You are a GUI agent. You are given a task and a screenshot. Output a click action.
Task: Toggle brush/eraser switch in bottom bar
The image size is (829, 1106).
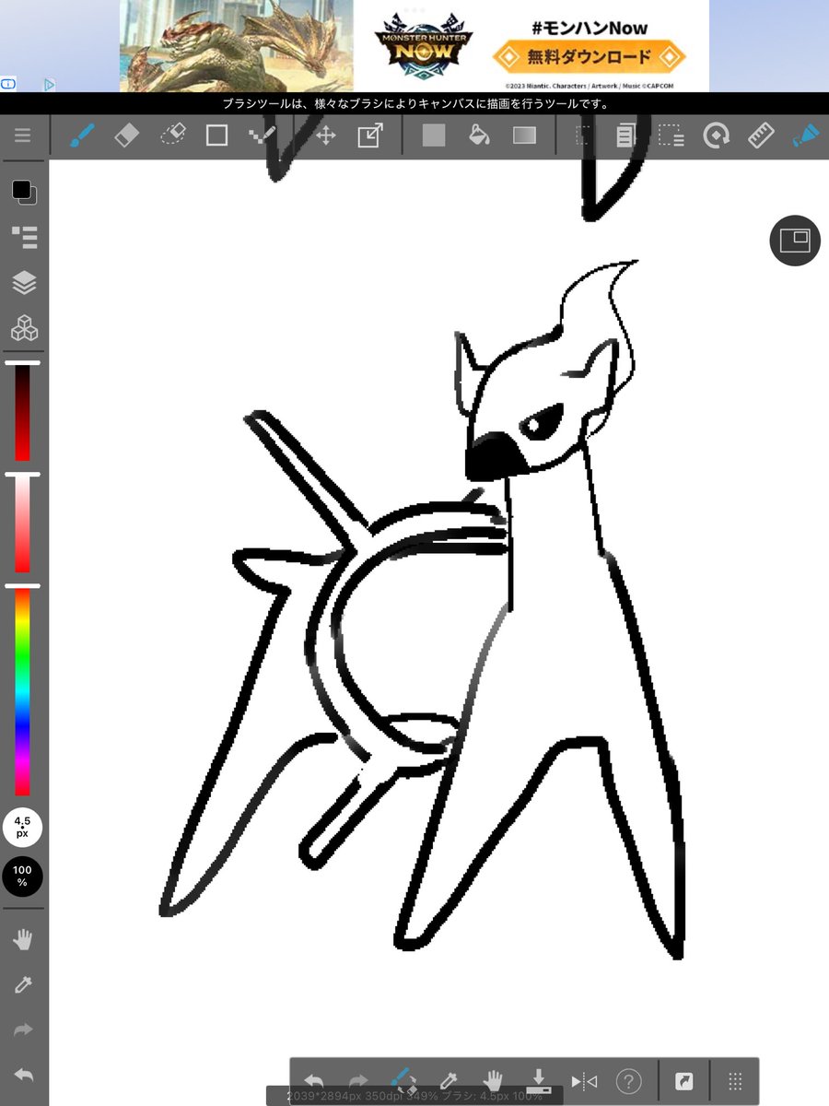[x=404, y=1081]
